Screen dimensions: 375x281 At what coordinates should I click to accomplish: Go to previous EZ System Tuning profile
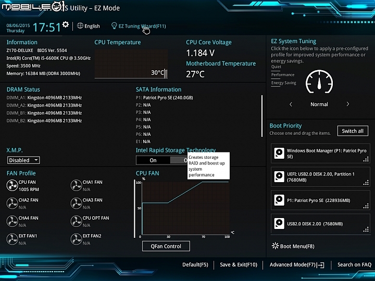pos(291,104)
